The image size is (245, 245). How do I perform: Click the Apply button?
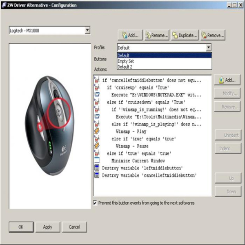(48, 227)
